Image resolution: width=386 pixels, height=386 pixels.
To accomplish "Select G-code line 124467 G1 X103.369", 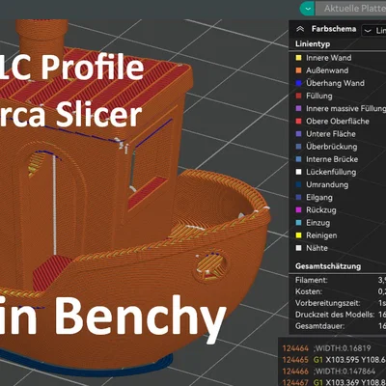I will click(x=334, y=382).
